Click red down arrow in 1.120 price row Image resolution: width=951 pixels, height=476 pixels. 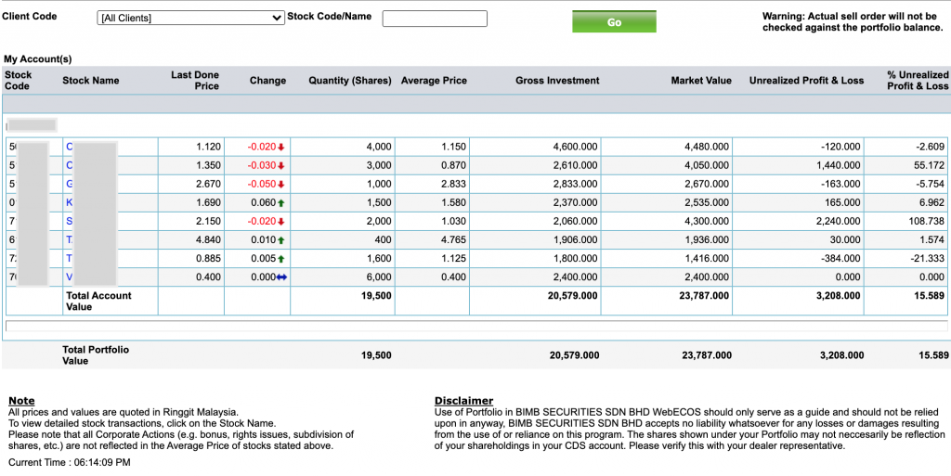pos(280,148)
